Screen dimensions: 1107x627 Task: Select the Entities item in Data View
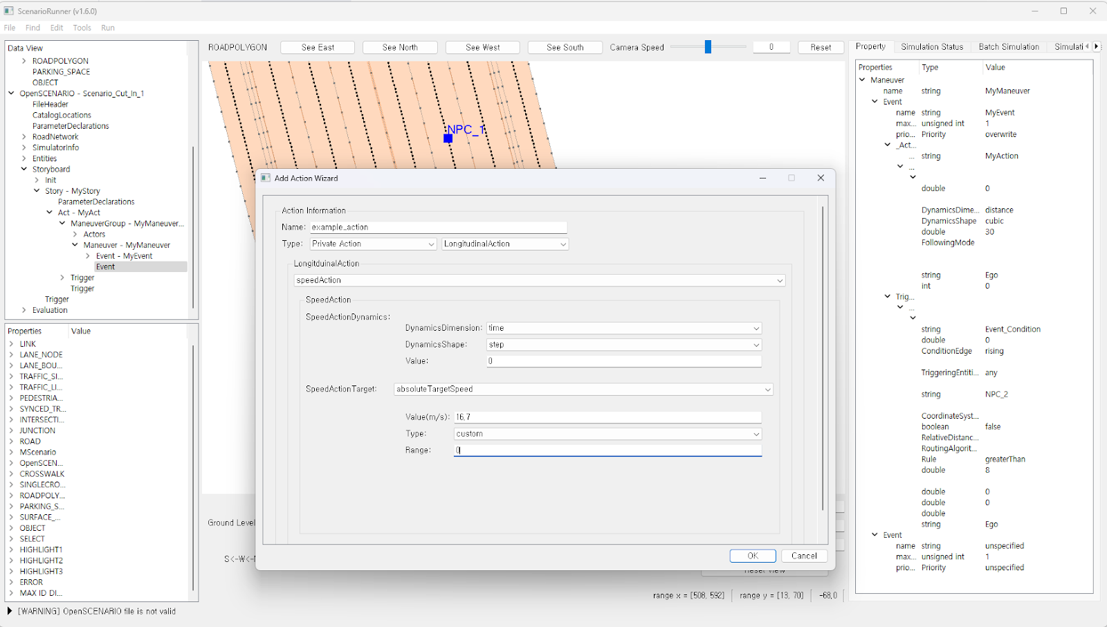[x=44, y=158]
